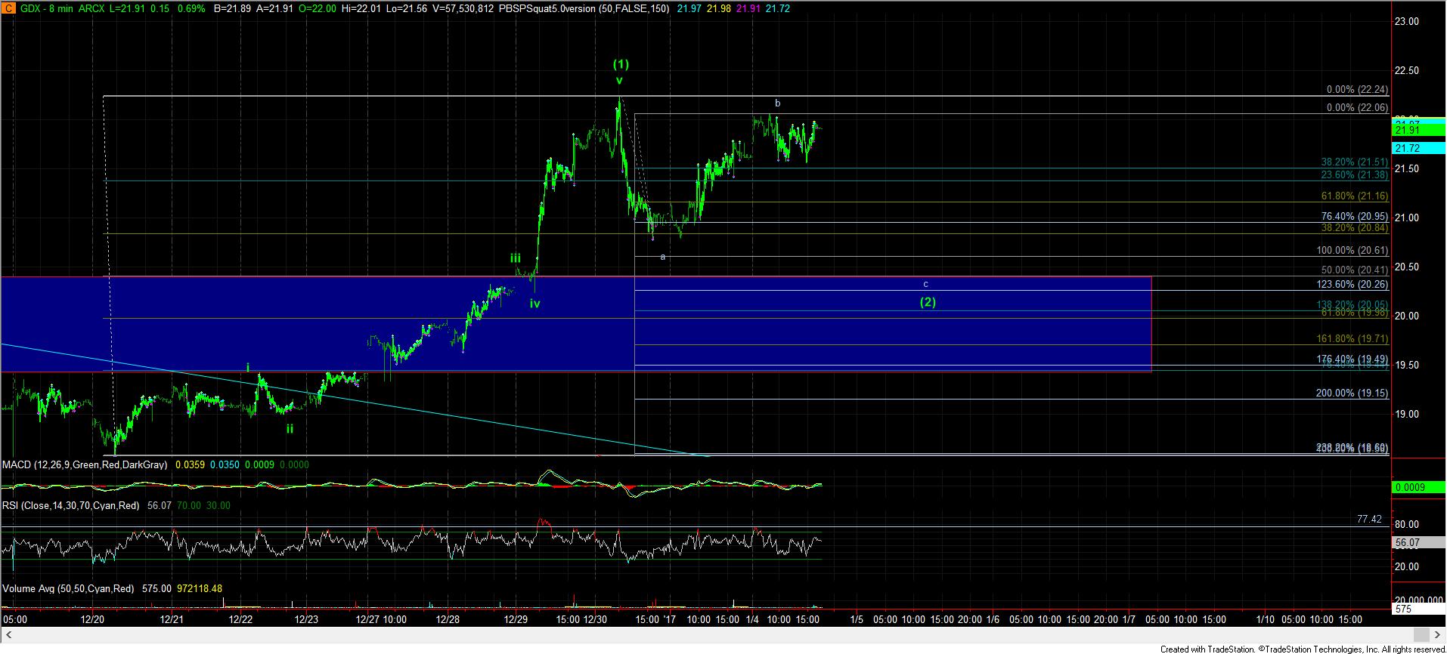The image size is (1447, 654).
Task: Click the 100.00% (20.61) Fibonacci label
Action: click(1352, 250)
